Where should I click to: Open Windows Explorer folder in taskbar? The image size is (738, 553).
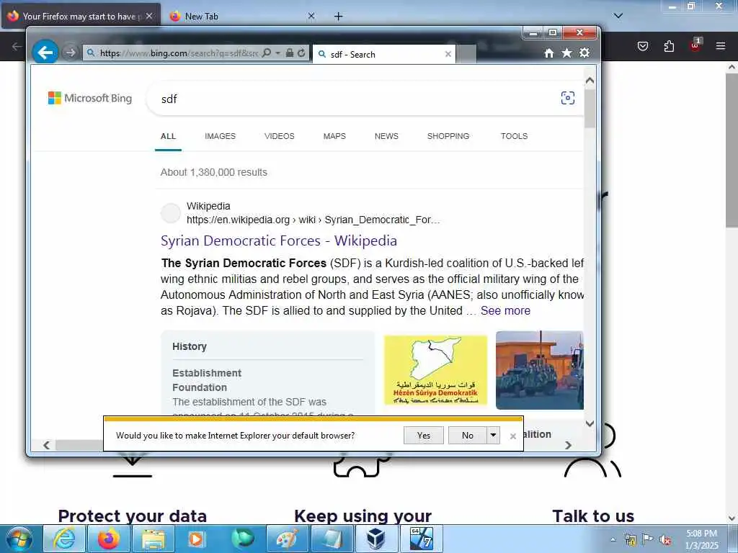click(154, 539)
